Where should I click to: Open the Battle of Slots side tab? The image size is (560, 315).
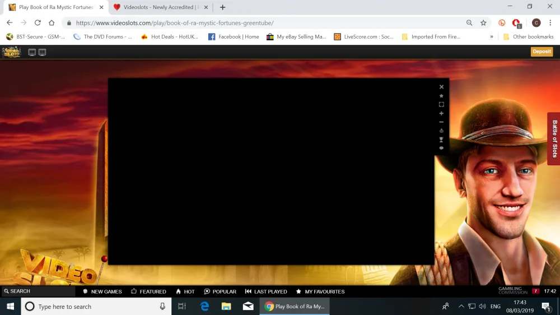point(554,139)
